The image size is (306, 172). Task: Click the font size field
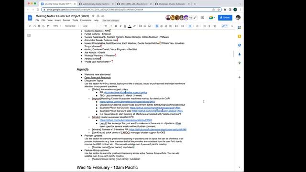click(106, 26)
